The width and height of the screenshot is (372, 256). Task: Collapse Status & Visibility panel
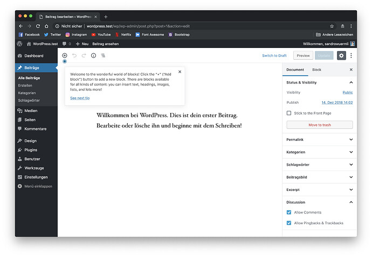point(320,82)
